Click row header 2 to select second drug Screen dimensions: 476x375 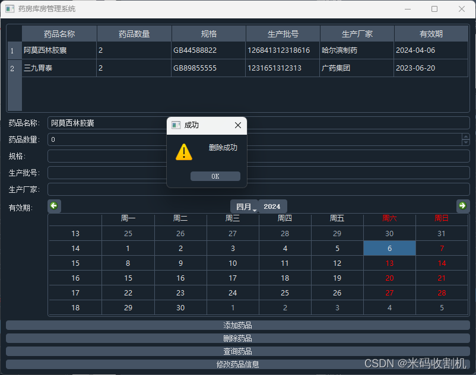click(x=13, y=68)
